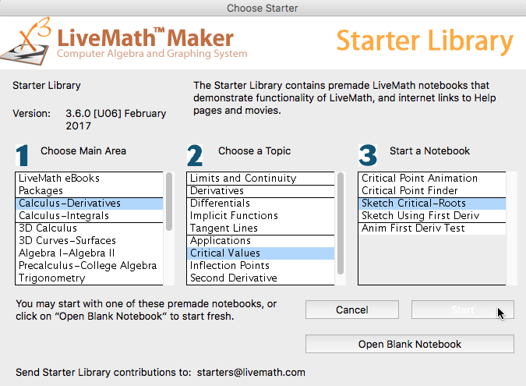The width and height of the screenshot is (526, 386).
Task: Pick Tangent Lines topic
Action: point(260,228)
